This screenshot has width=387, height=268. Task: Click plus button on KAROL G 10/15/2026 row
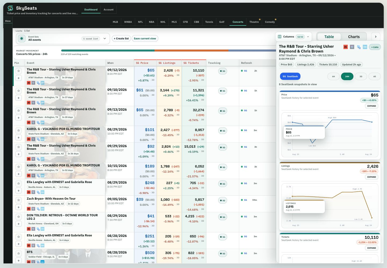click(x=19, y=174)
